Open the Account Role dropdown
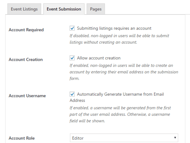Image resolution: width=190 pixels, height=143 pixels. pos(124,138)
